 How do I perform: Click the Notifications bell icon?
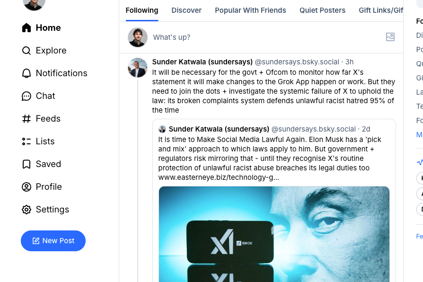[26, 73]
